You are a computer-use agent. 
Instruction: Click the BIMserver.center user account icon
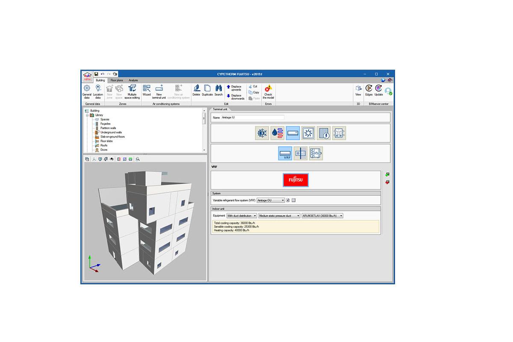tap(388, 91)
